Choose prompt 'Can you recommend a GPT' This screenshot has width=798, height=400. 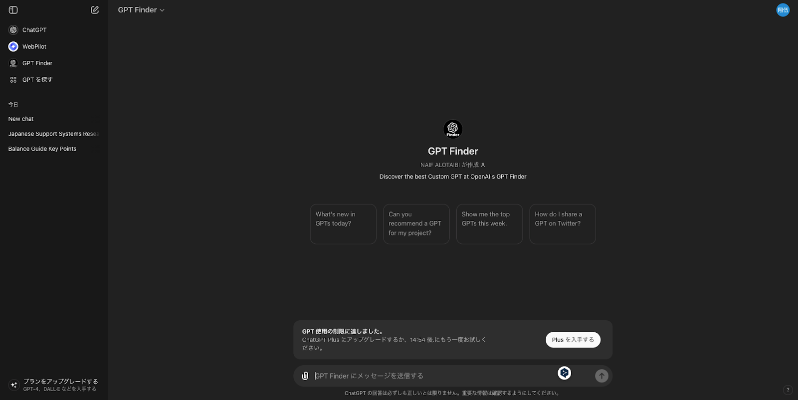point(416,224)
